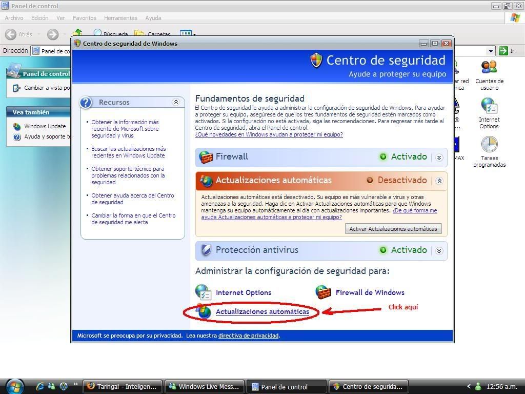This screenshot has width=525, height=394.
Task: Click the Atrás back arrow in Panel de control
Action: pos(11,34)
